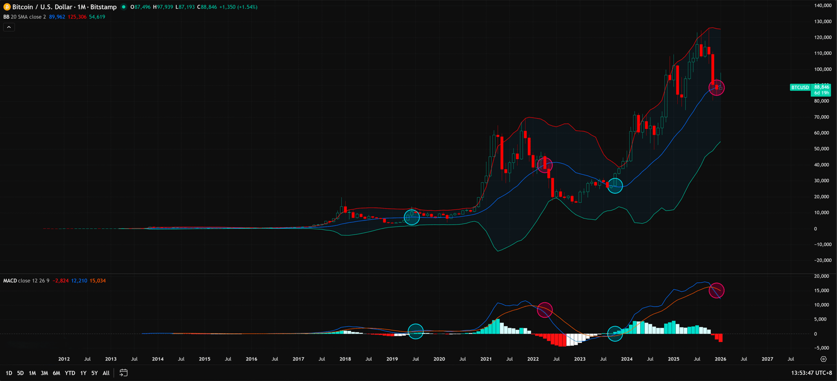Image resolution: width=837 pixels, height=381 pixels.
Task: Select the YTD time range
Action: point(70,373)
